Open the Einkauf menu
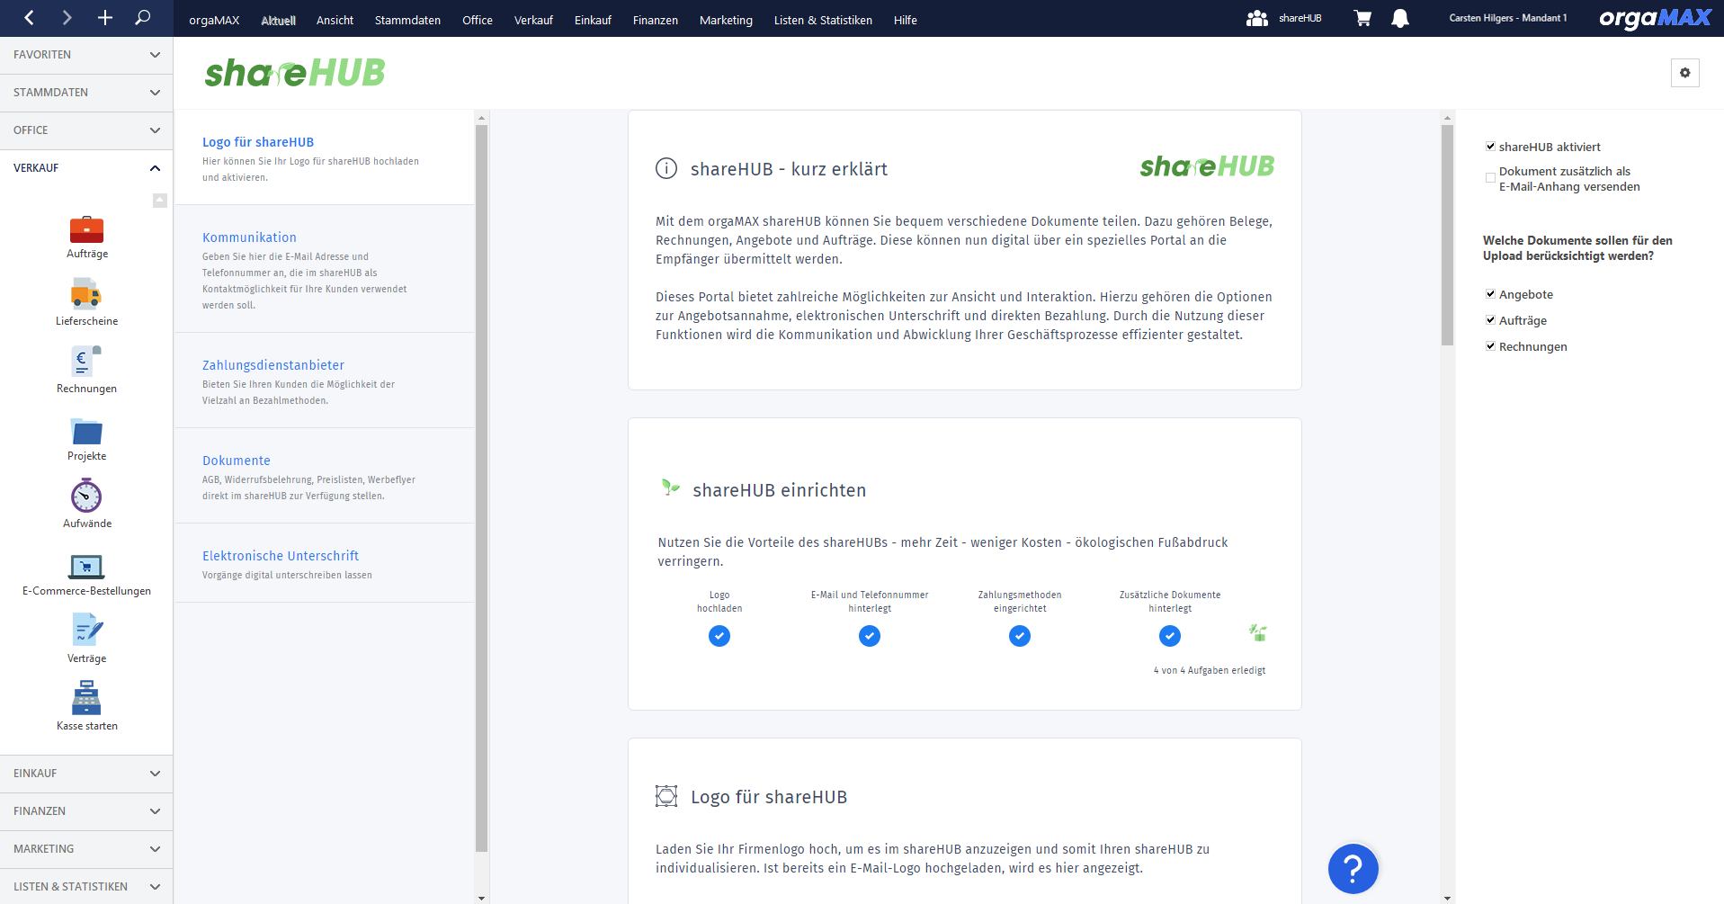The width and height of the screenshot is (1724, 904). 593,20
